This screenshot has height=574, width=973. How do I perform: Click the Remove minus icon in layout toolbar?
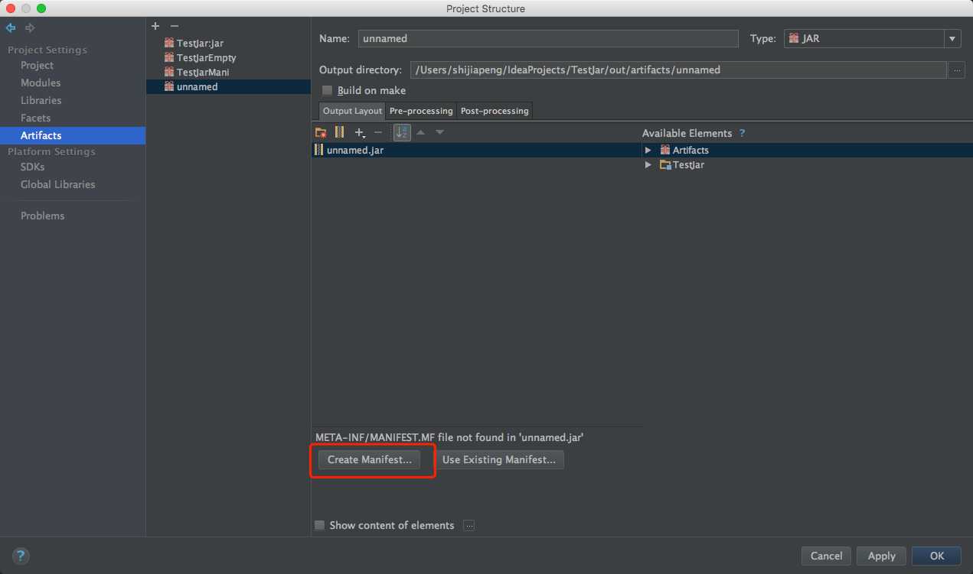[378, 132]
